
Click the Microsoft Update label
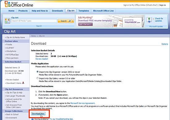coord(156,26)
